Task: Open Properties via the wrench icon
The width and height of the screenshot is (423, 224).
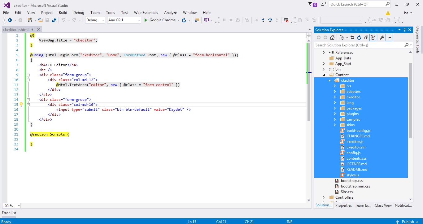Action: [x=382, y=37]
